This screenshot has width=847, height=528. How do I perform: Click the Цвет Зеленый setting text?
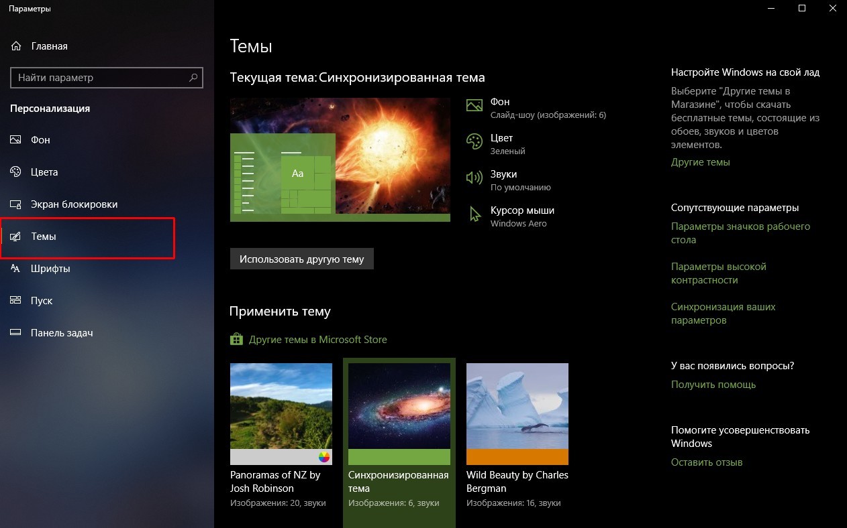(508, 144)
